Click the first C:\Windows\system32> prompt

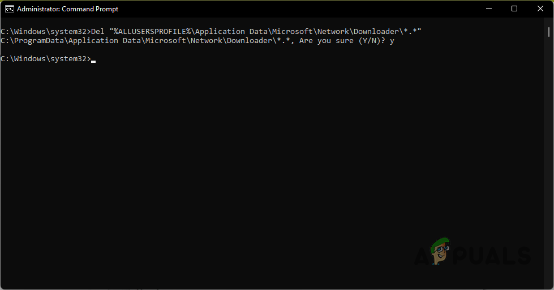point(45,32)
